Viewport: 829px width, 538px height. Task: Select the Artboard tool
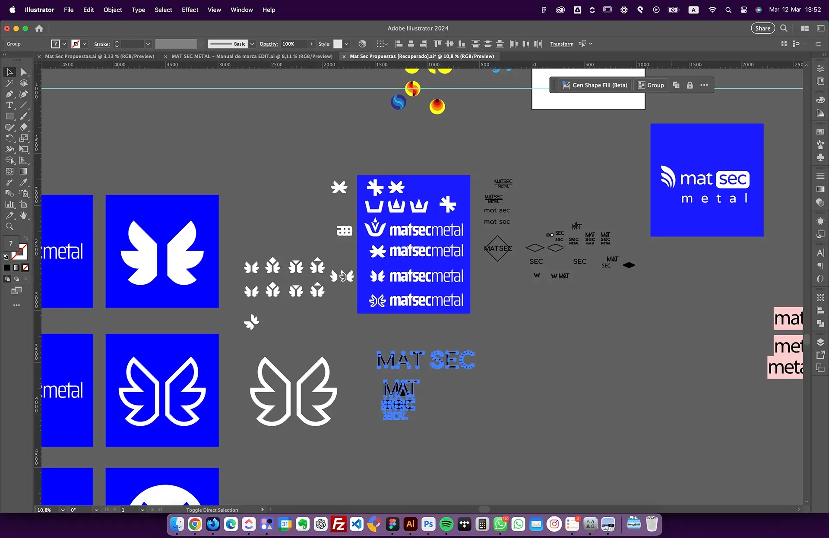click(x=24, y=205)
